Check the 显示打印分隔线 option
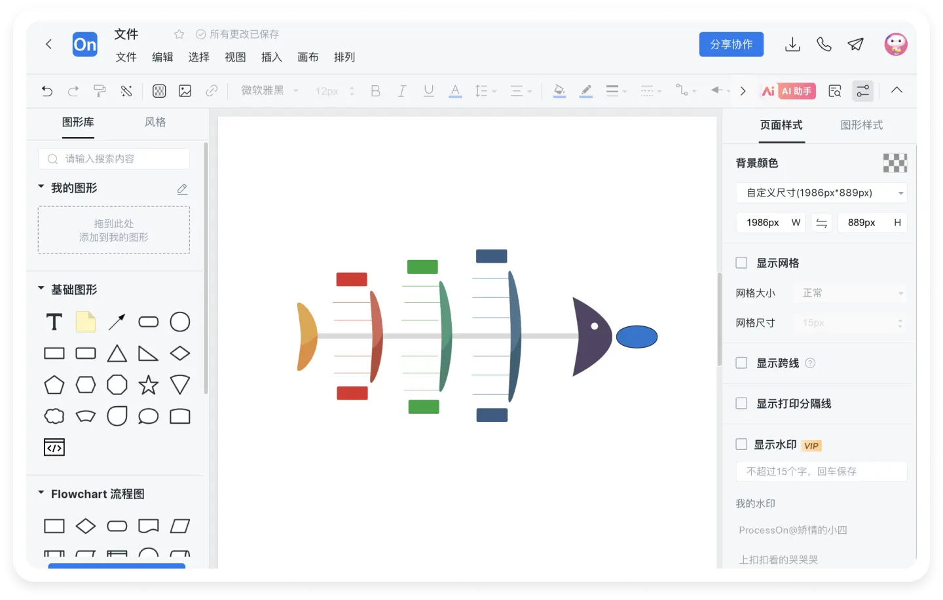The image size is (943, 600). [741, 403]
